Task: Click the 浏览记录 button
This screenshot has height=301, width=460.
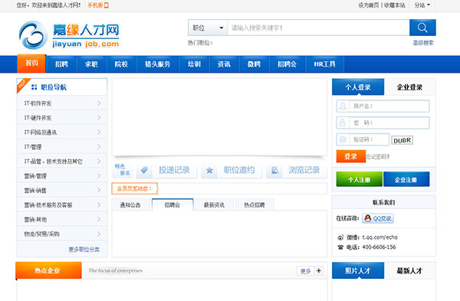Action: click(x=297, y=170)
